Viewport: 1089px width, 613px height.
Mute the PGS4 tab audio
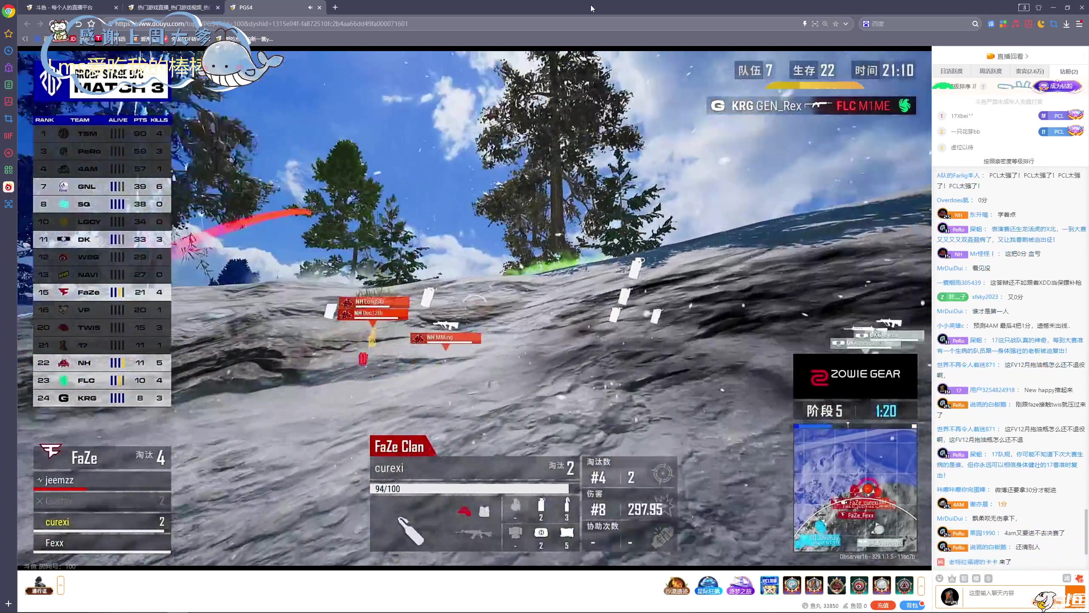(x=310, y=7)
